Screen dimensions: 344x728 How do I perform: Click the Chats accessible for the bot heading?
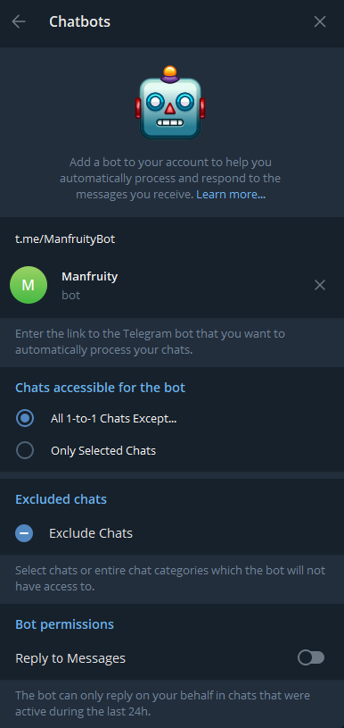coord(101,388)
